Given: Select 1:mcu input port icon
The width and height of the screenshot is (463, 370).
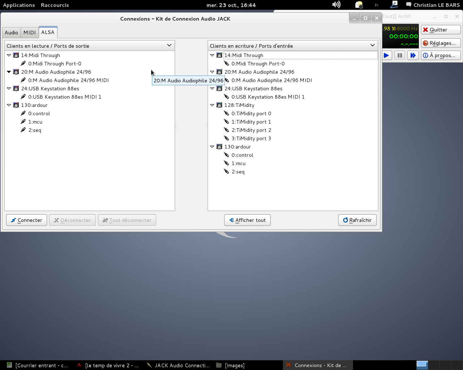Looking at the screenshot, I should [x=226, y=163].
